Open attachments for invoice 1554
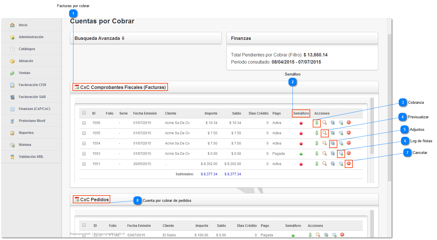This screenshot has width=437, height=240. 333,143
